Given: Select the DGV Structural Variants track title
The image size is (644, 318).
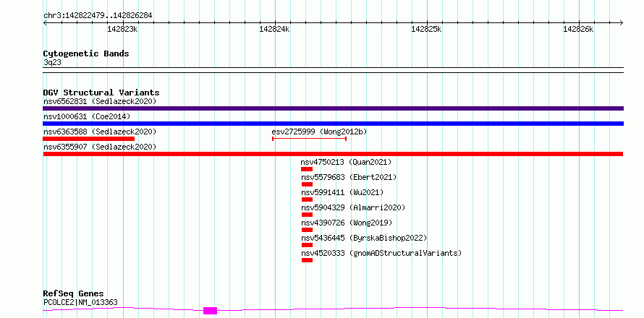Looking at the screenshot, I should click(101, 93).
